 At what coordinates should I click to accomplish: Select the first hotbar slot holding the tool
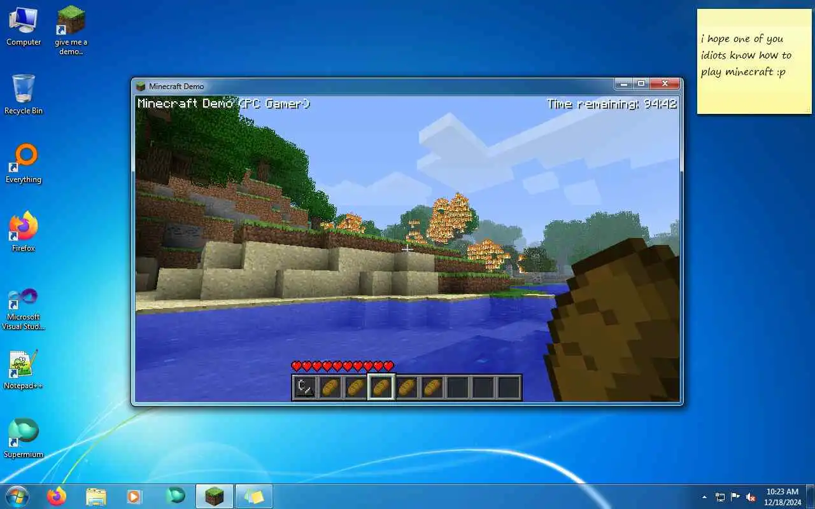coord(305,387)
